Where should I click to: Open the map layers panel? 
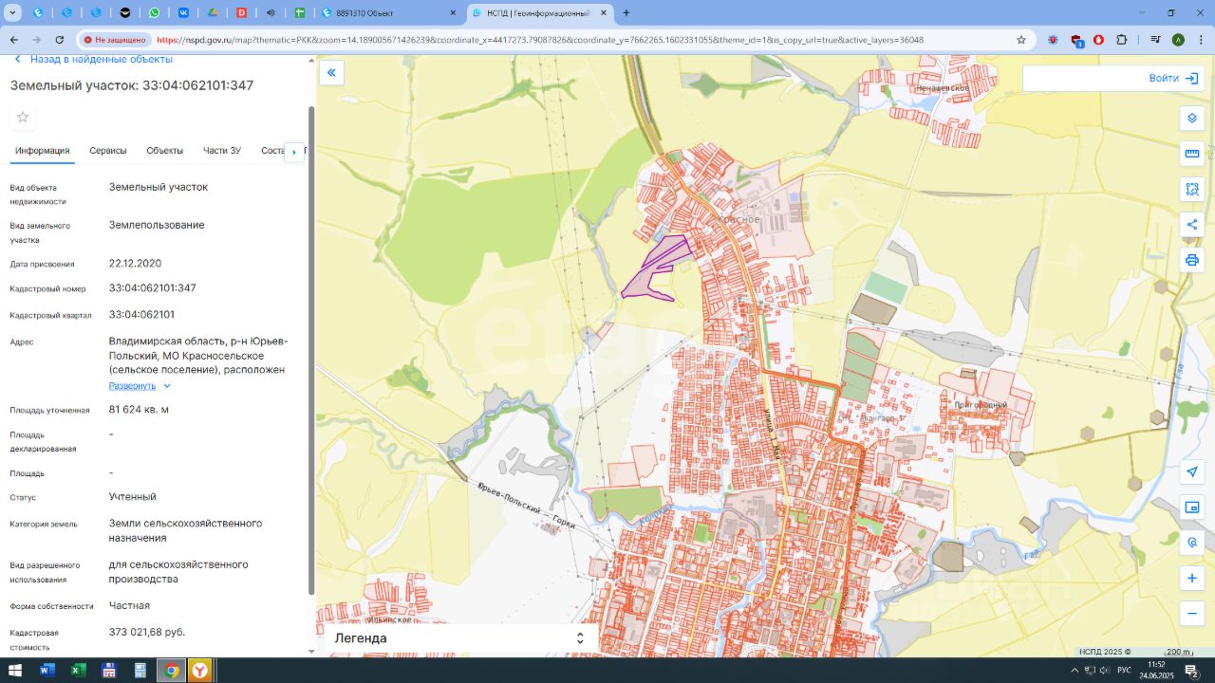[x=1192, y=118]
